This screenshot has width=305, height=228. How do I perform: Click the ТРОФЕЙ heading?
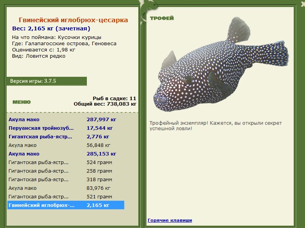tap(162, 18)
